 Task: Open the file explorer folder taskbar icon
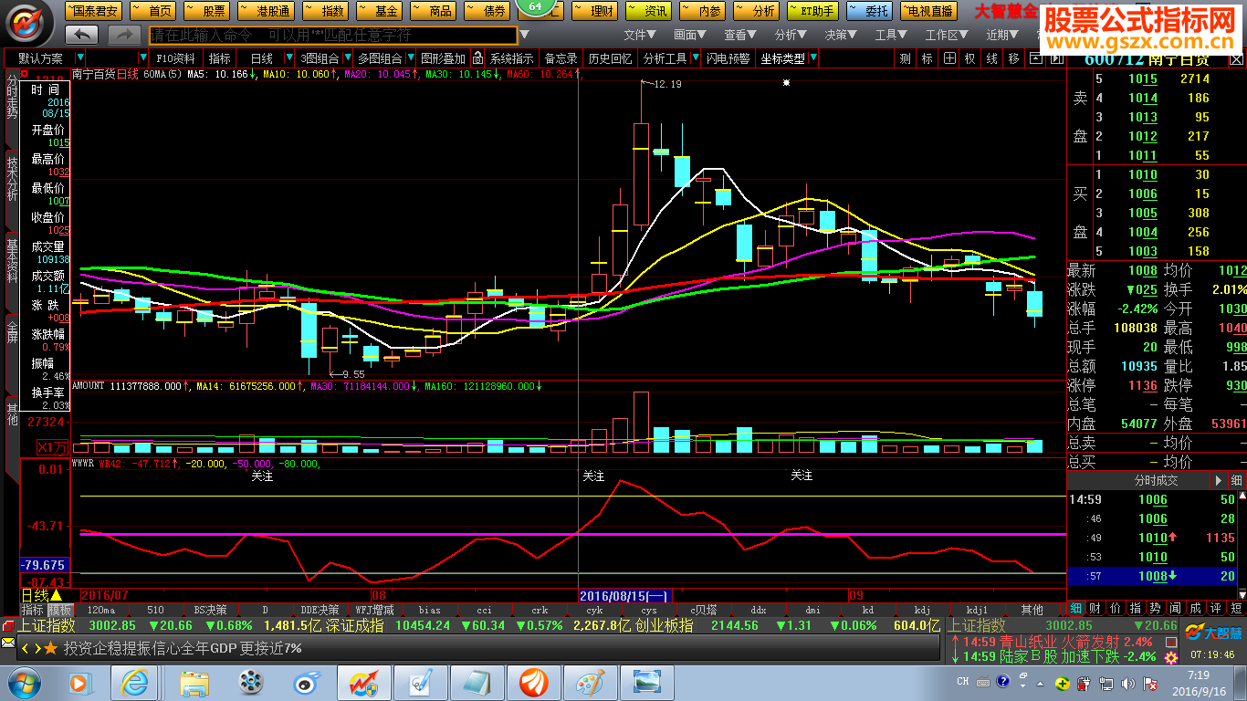[x=194, y=682]
